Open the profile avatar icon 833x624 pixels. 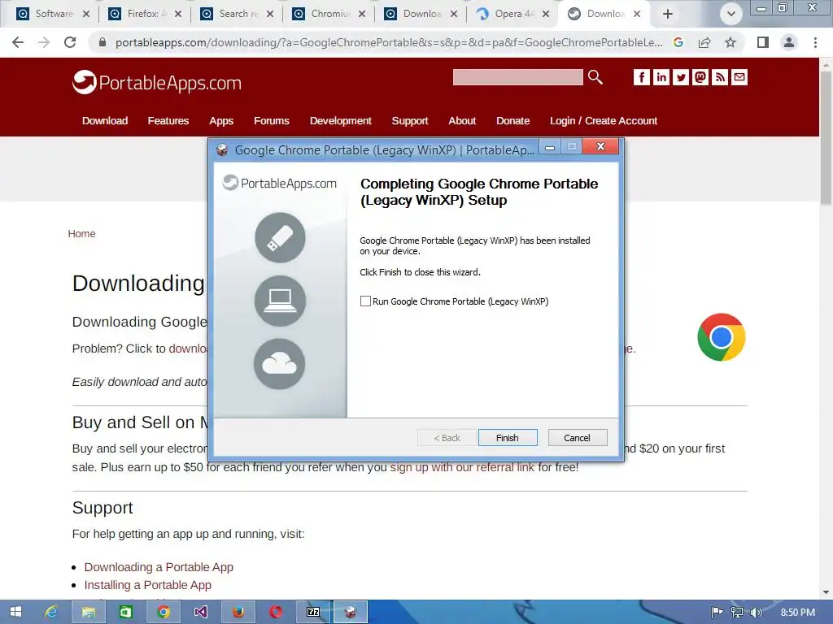[789, 42]
